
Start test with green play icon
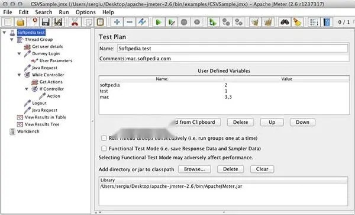159,22
